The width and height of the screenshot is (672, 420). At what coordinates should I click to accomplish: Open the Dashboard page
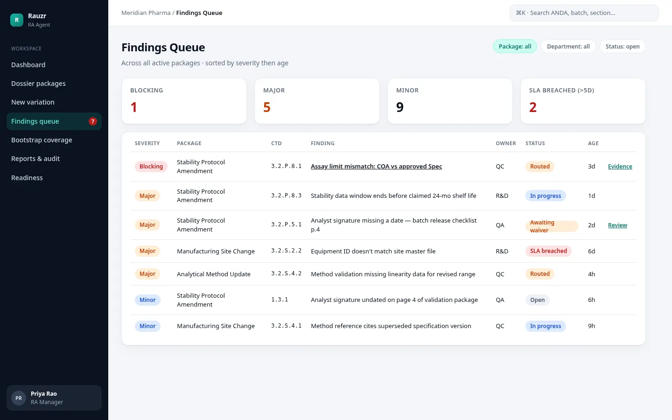coord(54,65)
